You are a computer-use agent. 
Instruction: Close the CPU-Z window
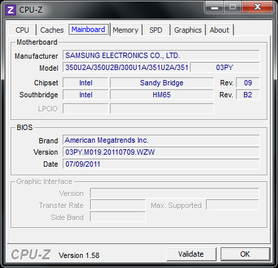[x=257, y=7]
